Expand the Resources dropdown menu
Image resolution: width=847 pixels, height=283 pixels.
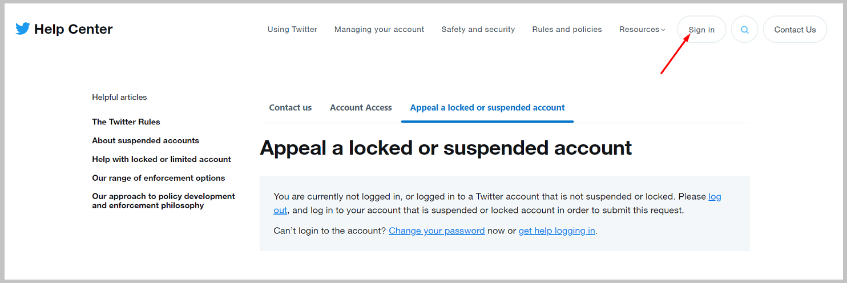[642, 30]
